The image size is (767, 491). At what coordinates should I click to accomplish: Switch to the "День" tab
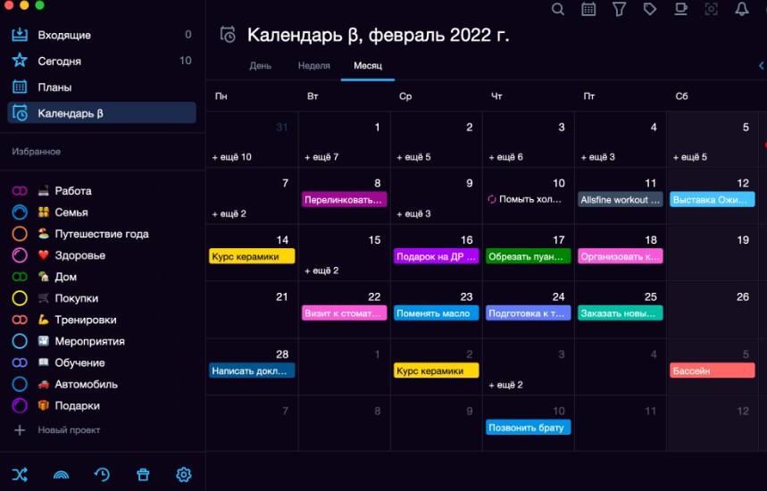coord(261,66)
